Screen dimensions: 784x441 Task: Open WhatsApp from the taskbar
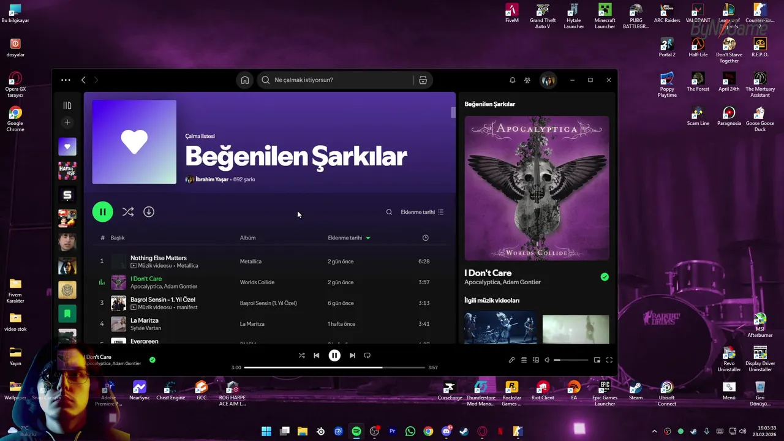410,431
